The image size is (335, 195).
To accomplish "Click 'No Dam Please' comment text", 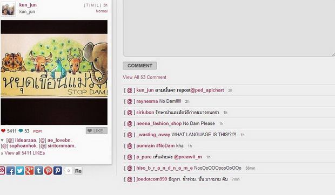I will [x=199, y=123].
